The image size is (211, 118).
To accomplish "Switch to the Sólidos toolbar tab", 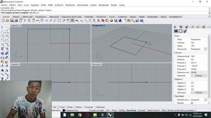I will coord(133,17).
